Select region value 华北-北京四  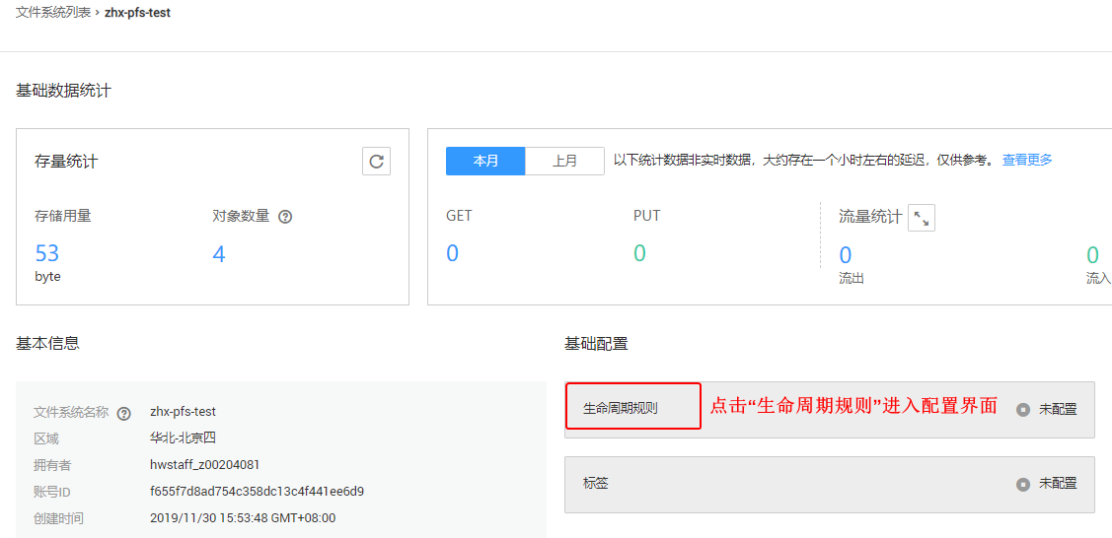pyautogui.click(x=183, y=438)
